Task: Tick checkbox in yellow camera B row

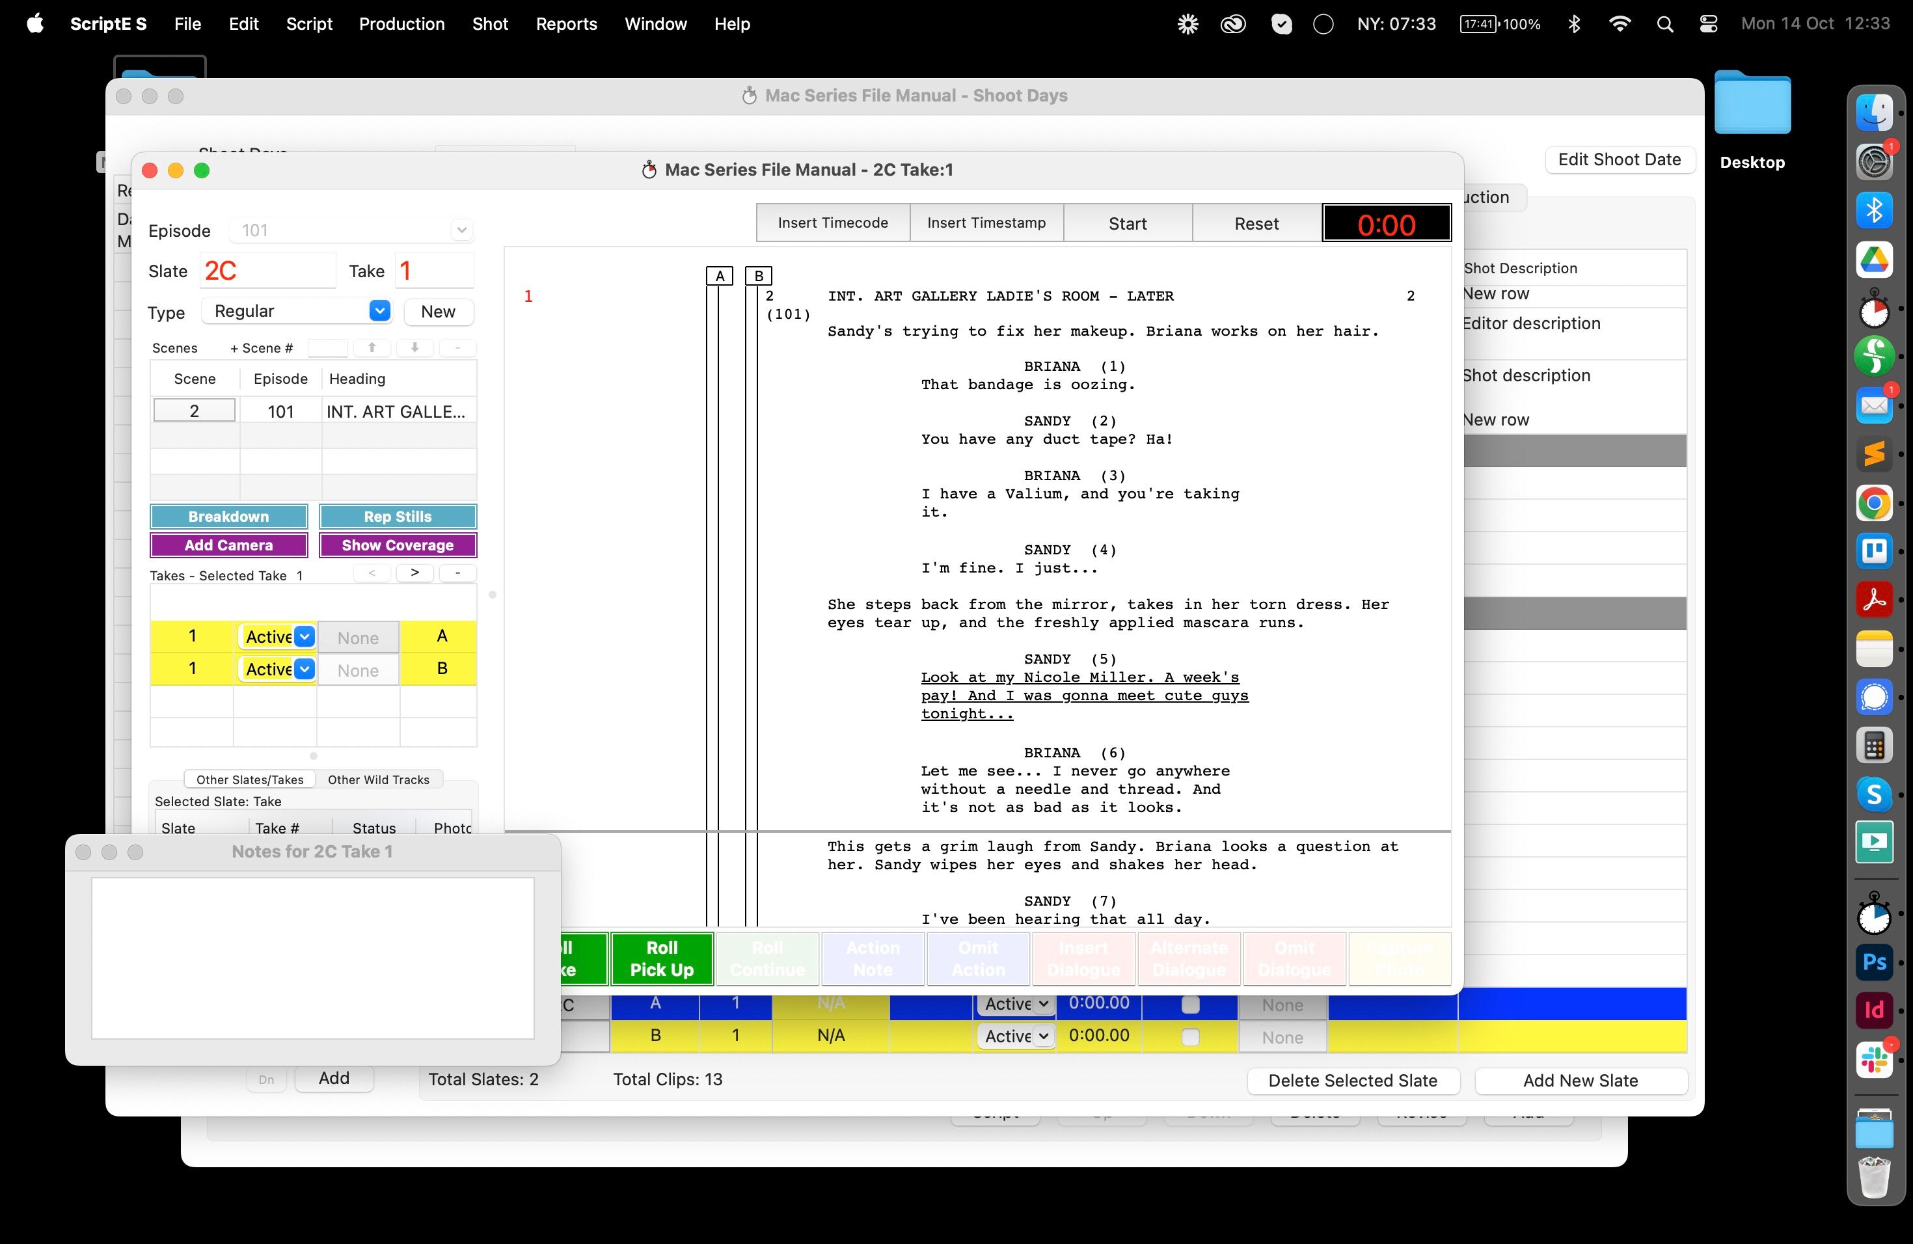Action: (1189, 1036)
